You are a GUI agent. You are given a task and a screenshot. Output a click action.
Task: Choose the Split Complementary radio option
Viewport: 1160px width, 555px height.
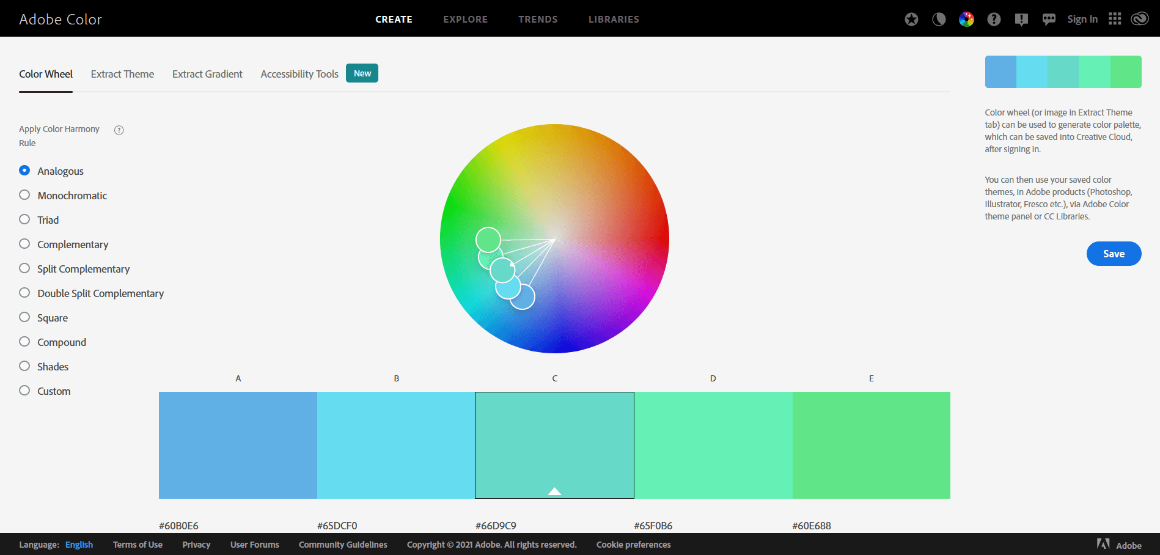point(24,268)
